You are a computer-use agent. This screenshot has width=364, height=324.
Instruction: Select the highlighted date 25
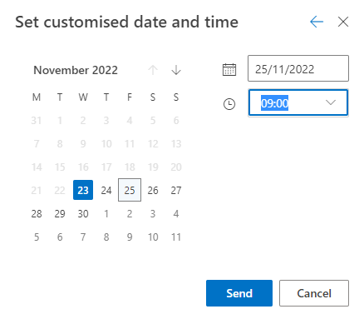130,190
